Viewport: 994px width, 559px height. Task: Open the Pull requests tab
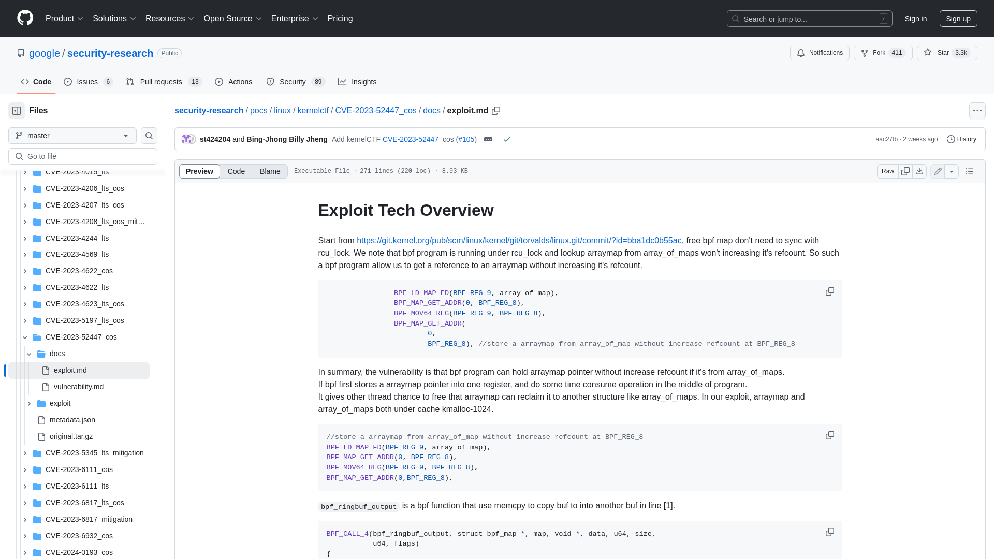(164, 82)
